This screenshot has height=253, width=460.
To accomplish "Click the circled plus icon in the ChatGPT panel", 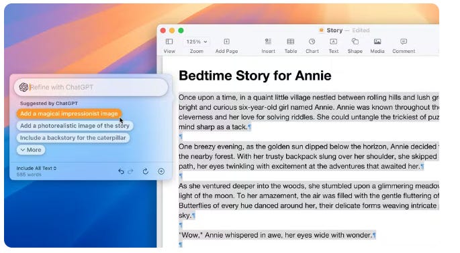I will [x=161, y=171].
